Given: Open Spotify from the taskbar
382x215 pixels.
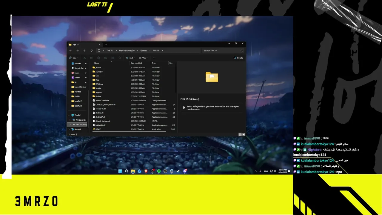Looking at the screenshot, I should click(159, 171).
